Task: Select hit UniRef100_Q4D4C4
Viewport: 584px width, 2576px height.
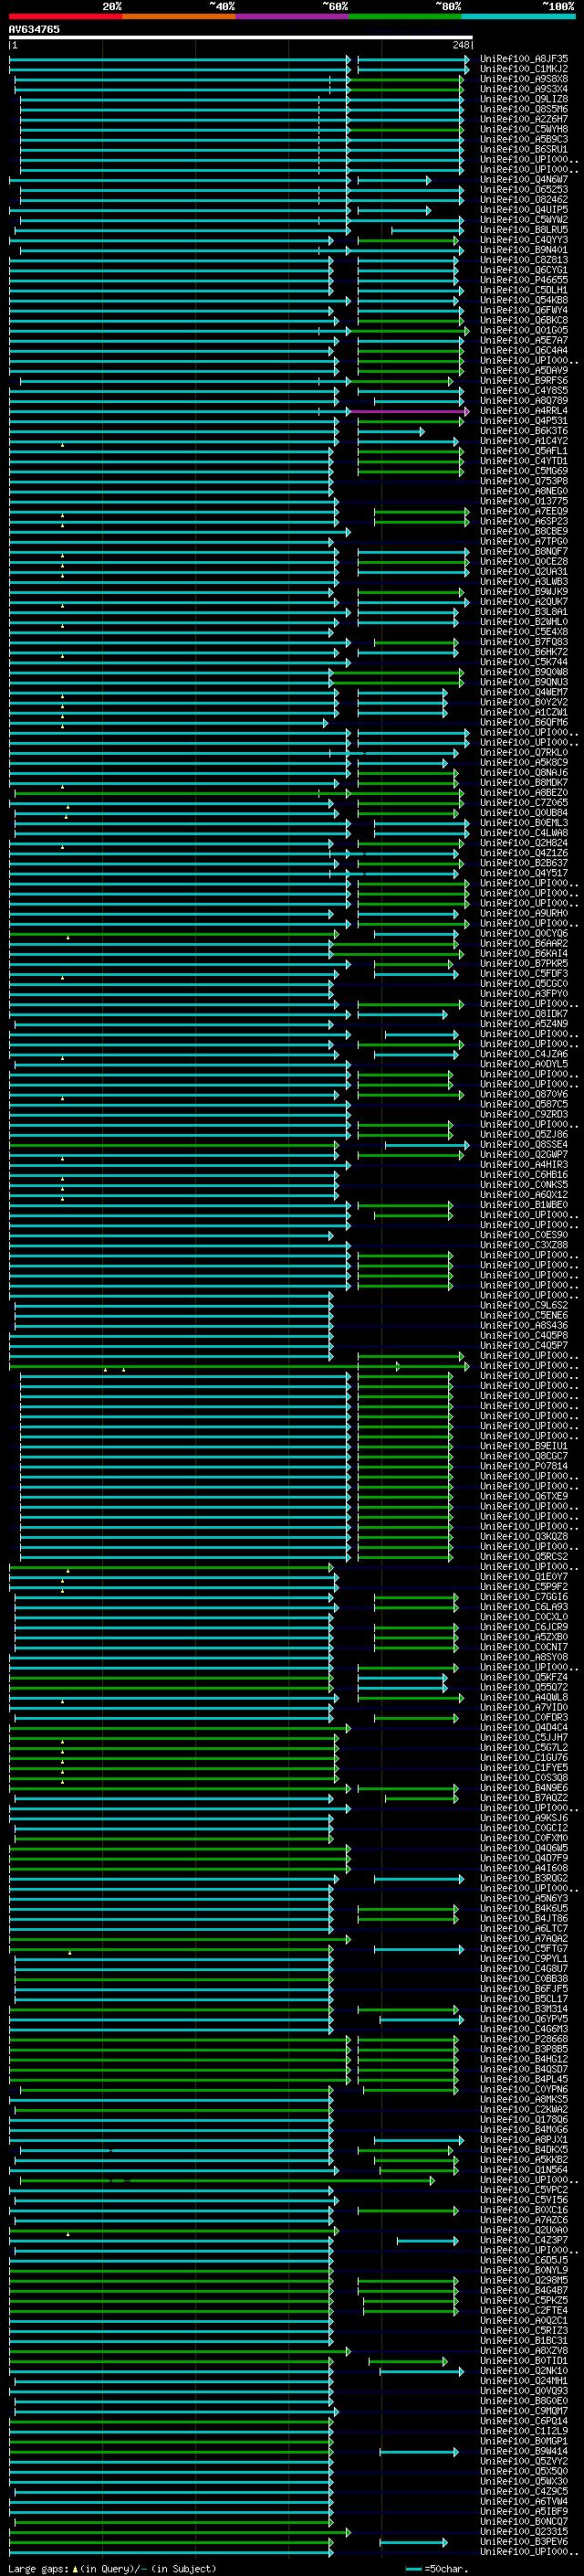Action: [x=524, y=1727]
